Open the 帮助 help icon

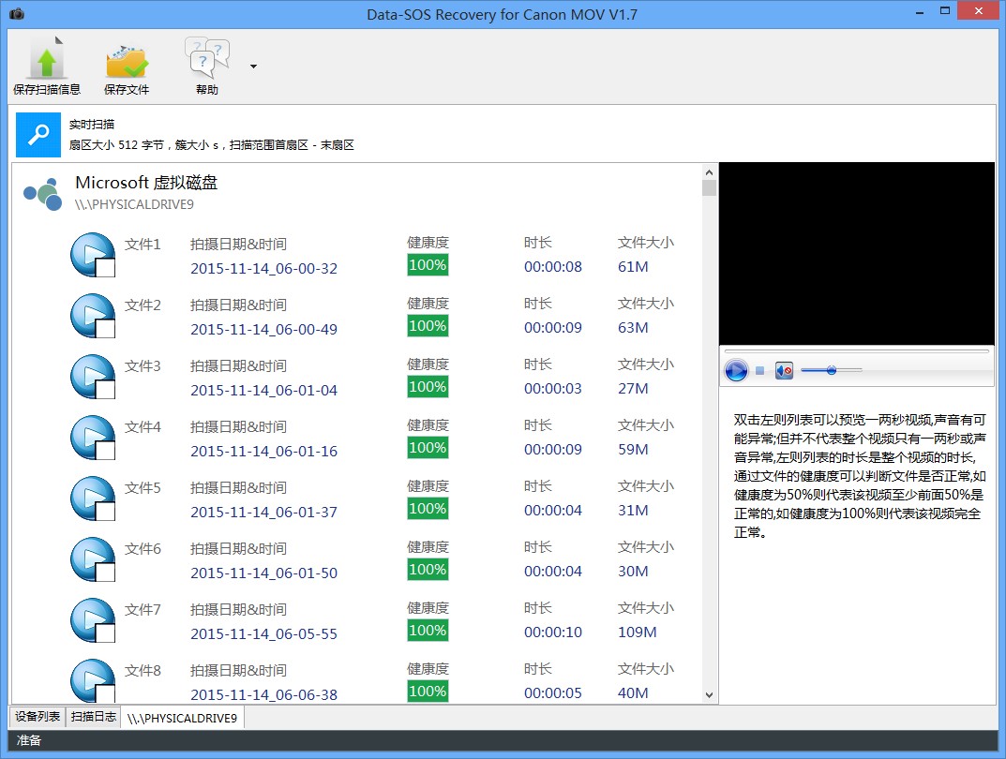click(x=207, y=60)
